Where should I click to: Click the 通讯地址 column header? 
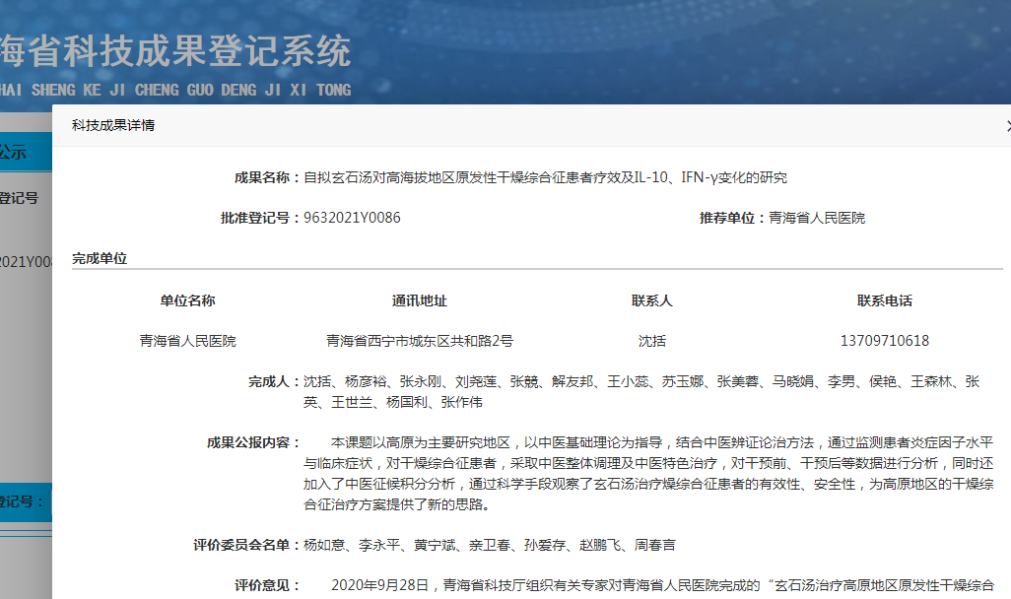pos(420,300)
